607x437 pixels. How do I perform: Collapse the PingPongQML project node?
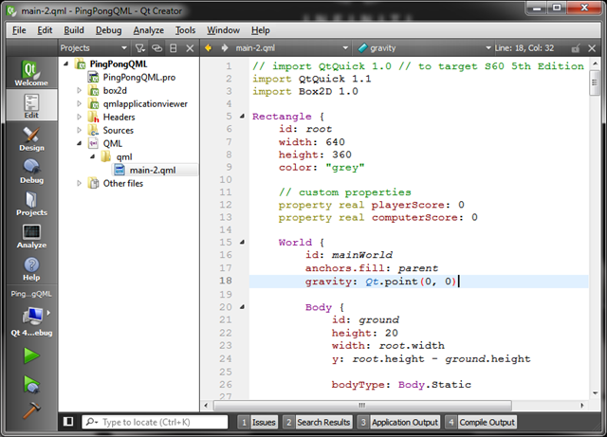pos(66,64)
